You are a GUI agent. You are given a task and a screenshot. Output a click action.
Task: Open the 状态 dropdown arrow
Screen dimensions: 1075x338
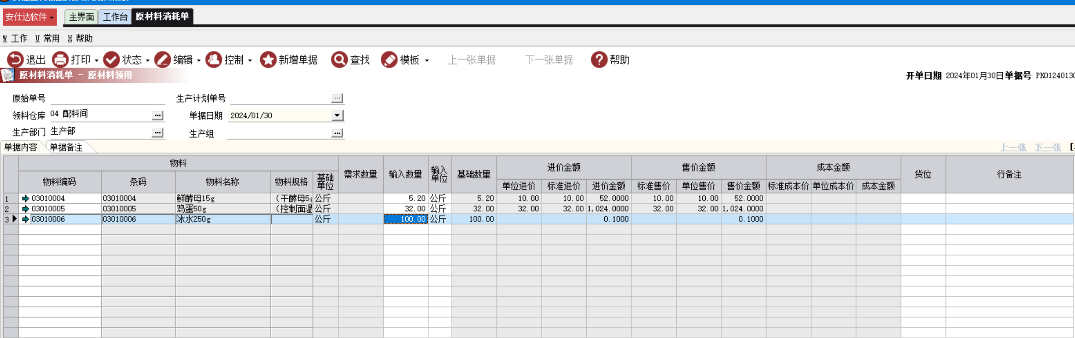148,60
